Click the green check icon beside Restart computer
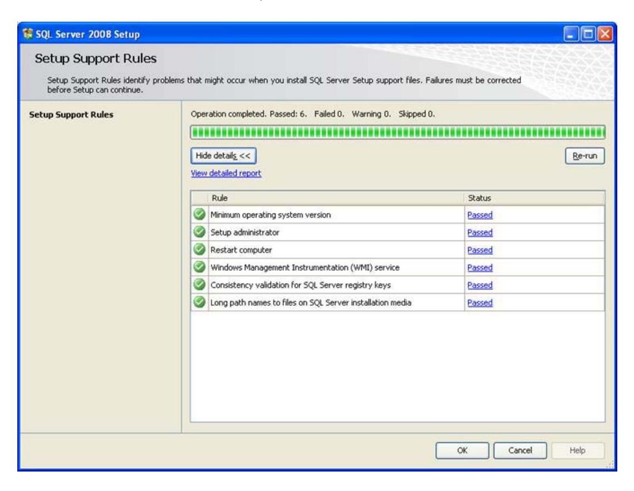Viewport: 634px width, 491px height. pyautogui.click(x=199, y=250)
